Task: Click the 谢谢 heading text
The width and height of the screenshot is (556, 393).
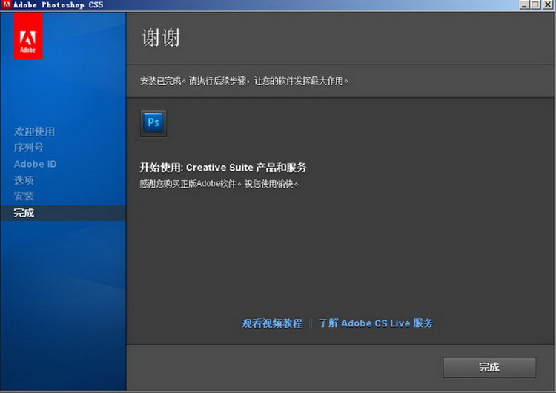Action: click(161, 38)
